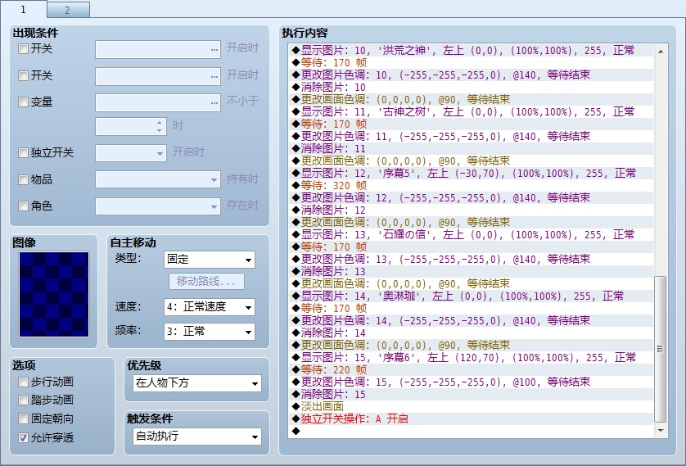Tick the 独立开关 condition checkbox
The image size is (686, 466).
pos(23,152)
